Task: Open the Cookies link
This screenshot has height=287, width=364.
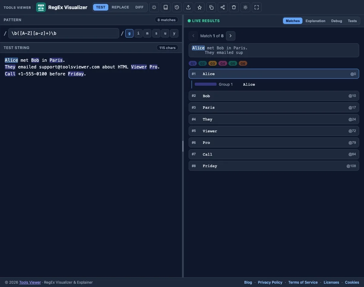Action: (352, 282)
